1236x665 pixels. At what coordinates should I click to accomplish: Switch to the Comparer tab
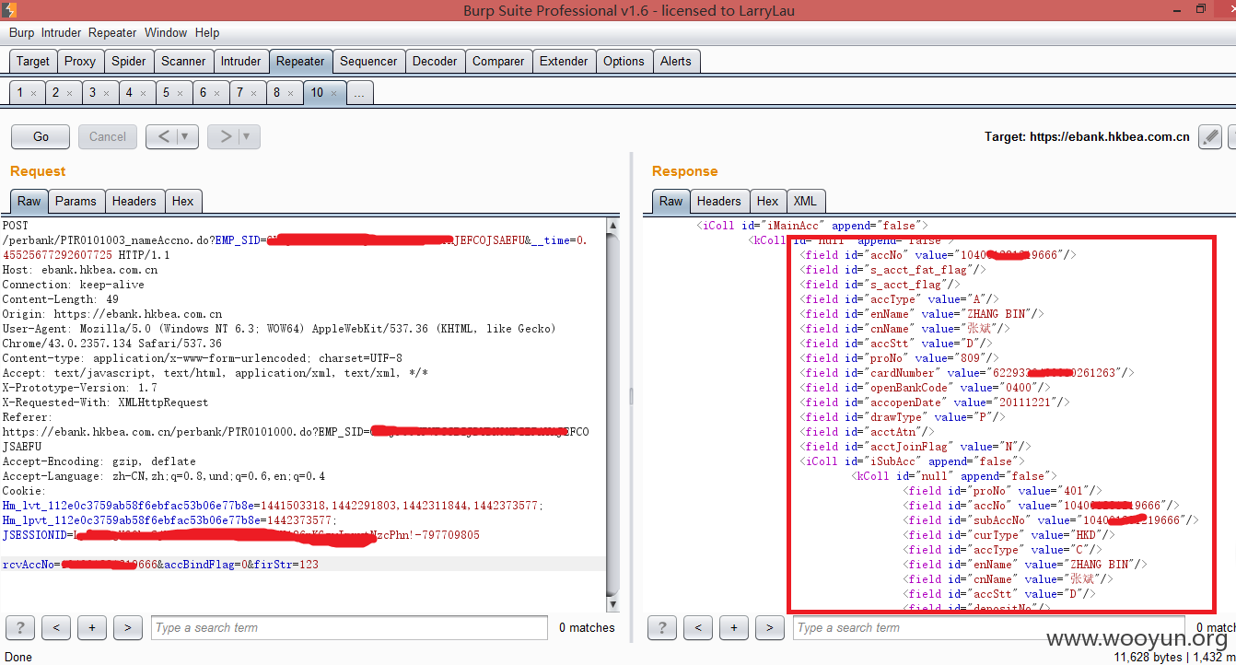click(498, 62)
